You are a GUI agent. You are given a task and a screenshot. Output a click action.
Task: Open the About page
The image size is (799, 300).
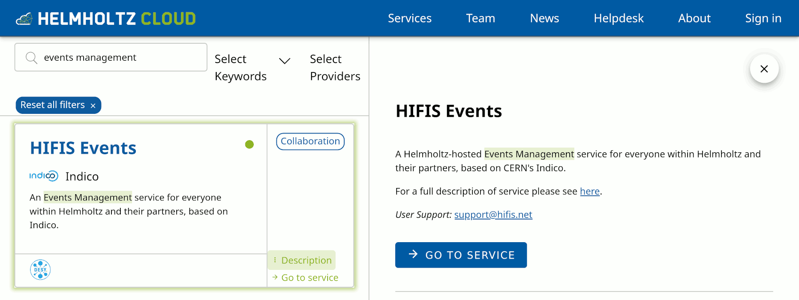(694, 18)
